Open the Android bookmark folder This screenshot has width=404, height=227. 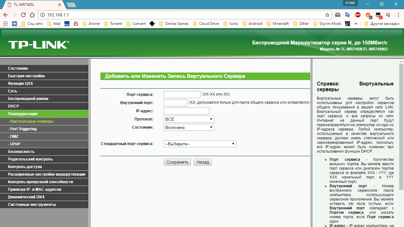[x=252, y=24]
